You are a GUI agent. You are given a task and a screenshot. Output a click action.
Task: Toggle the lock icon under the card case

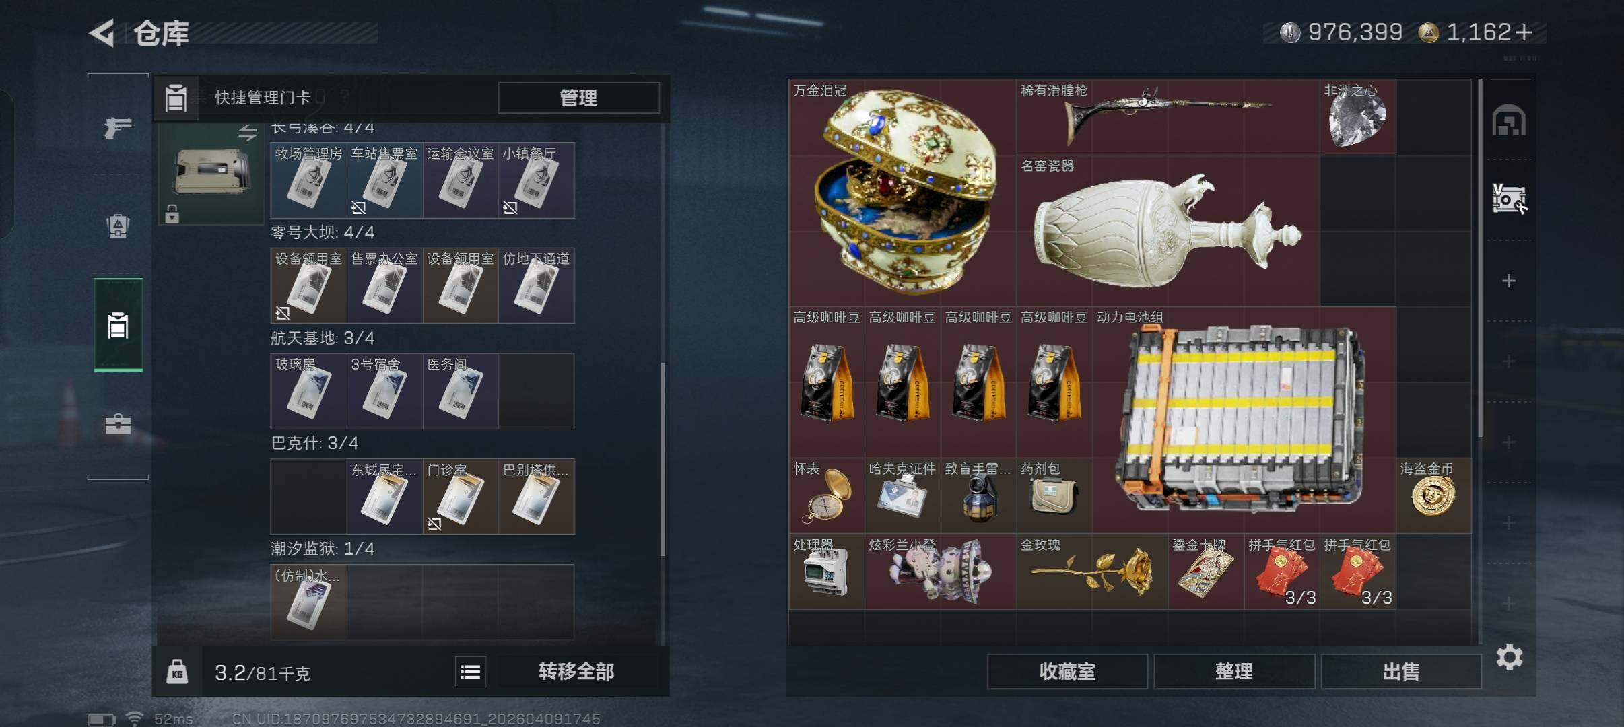click(x=172, y=214)
